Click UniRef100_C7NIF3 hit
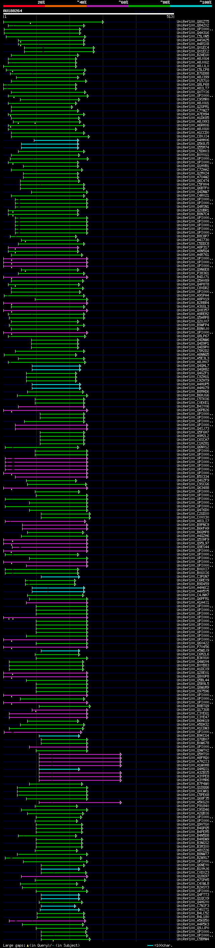Viewport: 215px width, 948px height. point(193,906)
